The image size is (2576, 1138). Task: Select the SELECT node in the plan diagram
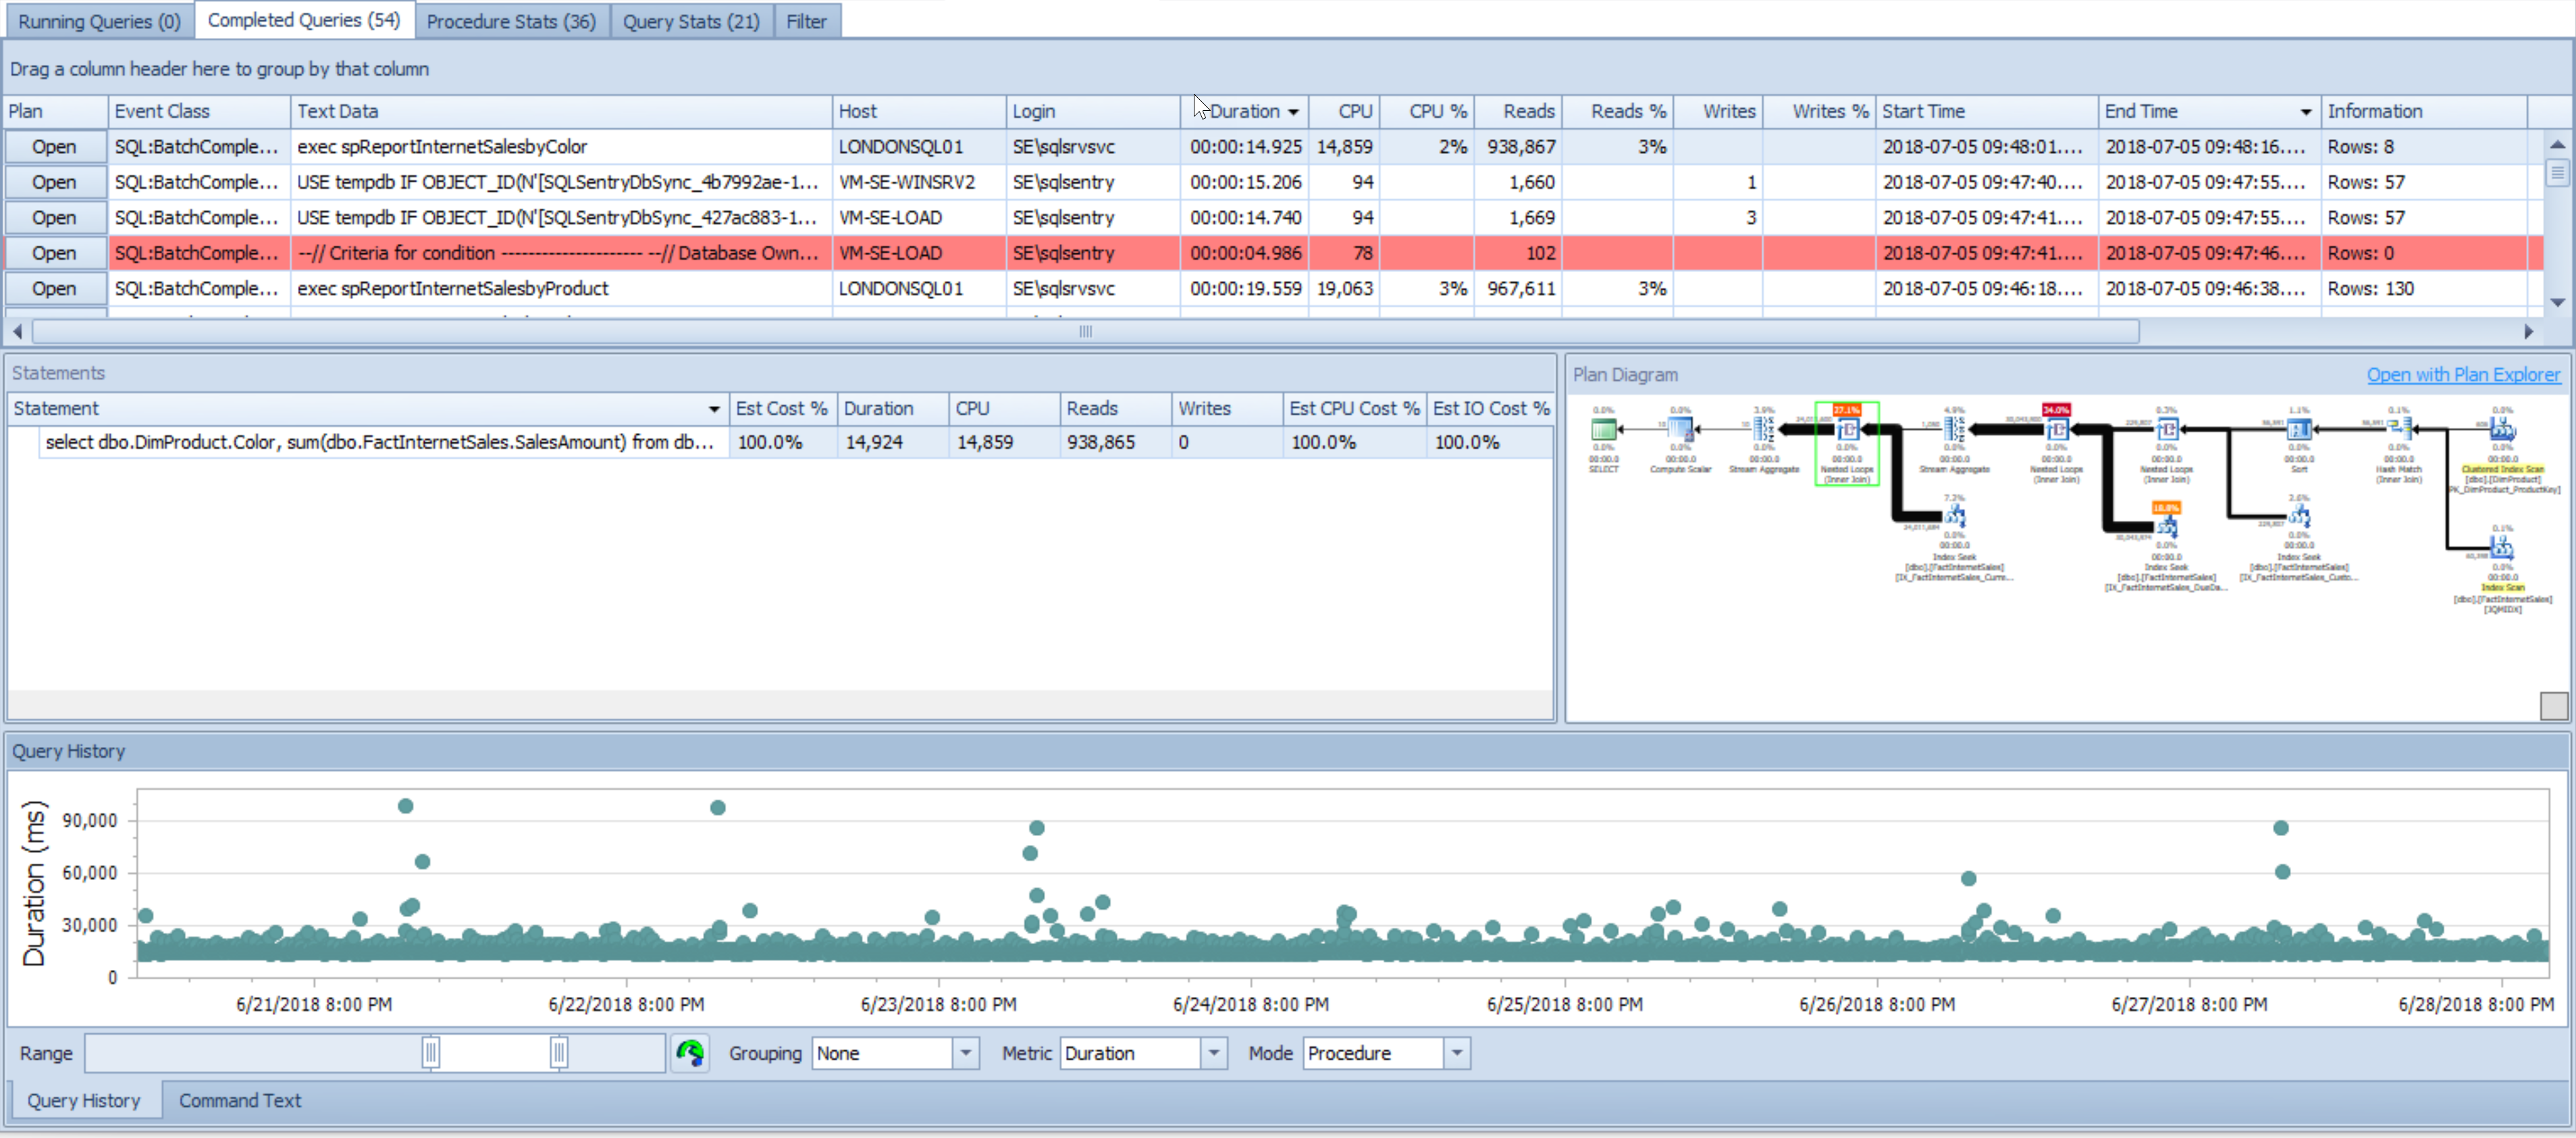pyautogui.click(x=1603, y=429)
